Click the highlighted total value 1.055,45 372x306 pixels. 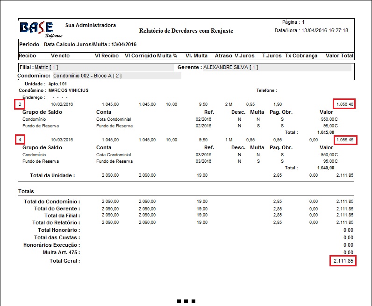click(x=344, y=139)
